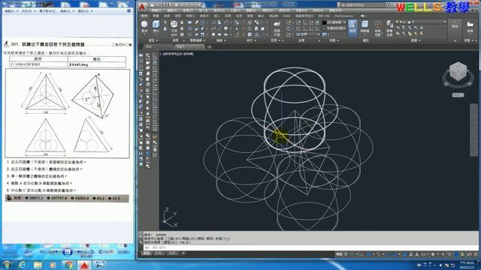The height and width of the screenshot is (270, 481).
Task: Open the 工具(T) menu in AutoCAD
Action: (235, 10)
